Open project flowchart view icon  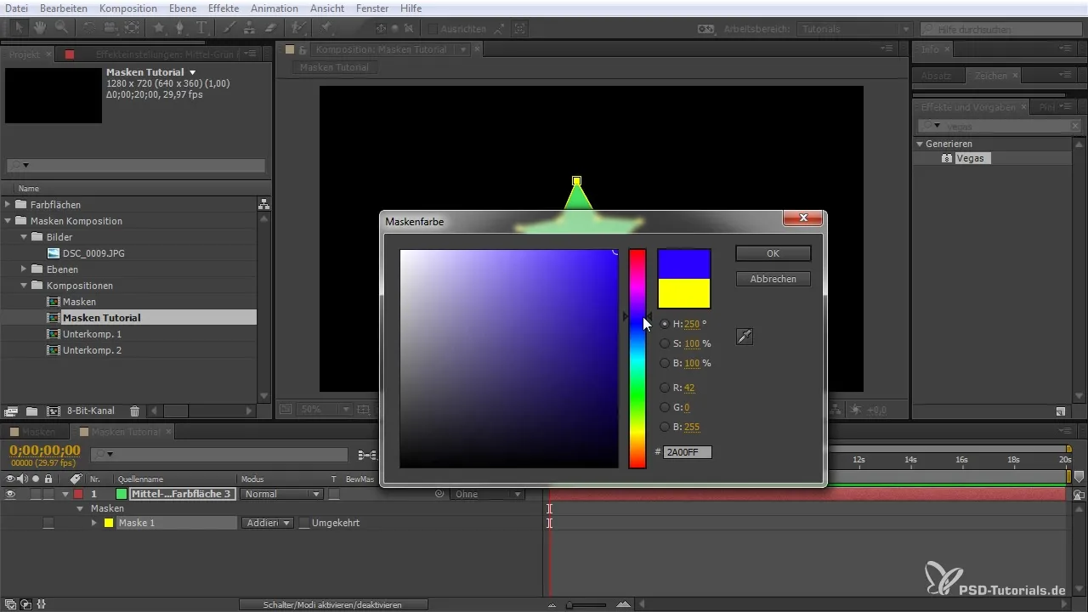(x=263, y=204)
